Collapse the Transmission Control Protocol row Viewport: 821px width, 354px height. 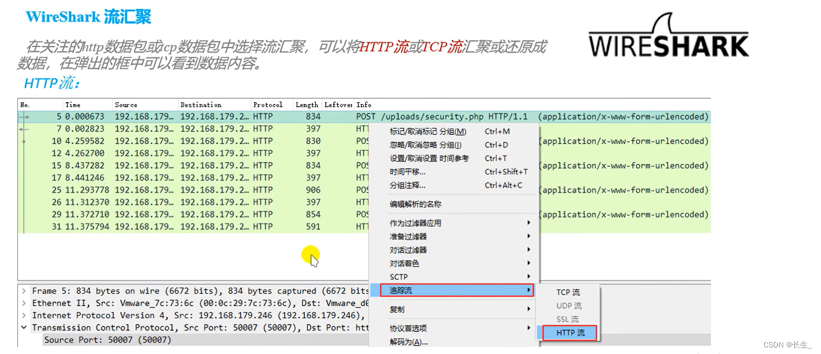[24, 328]
